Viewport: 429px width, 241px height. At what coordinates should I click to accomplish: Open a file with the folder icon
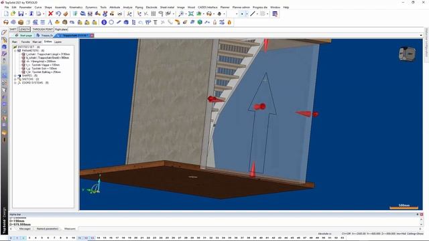click(13, 13)
